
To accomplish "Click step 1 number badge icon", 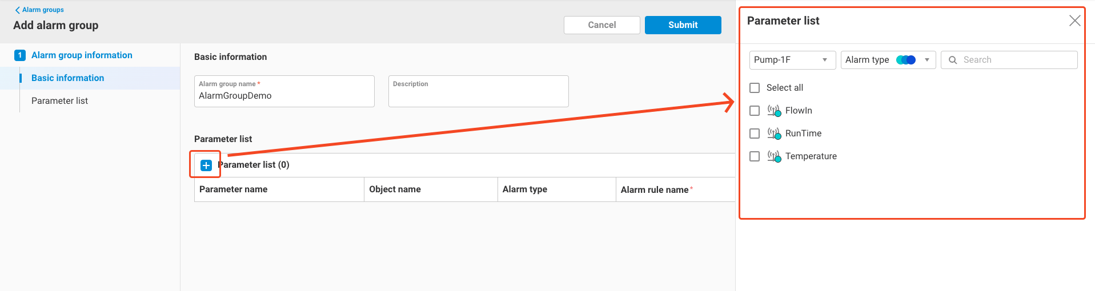I will (x=20, y=55).
